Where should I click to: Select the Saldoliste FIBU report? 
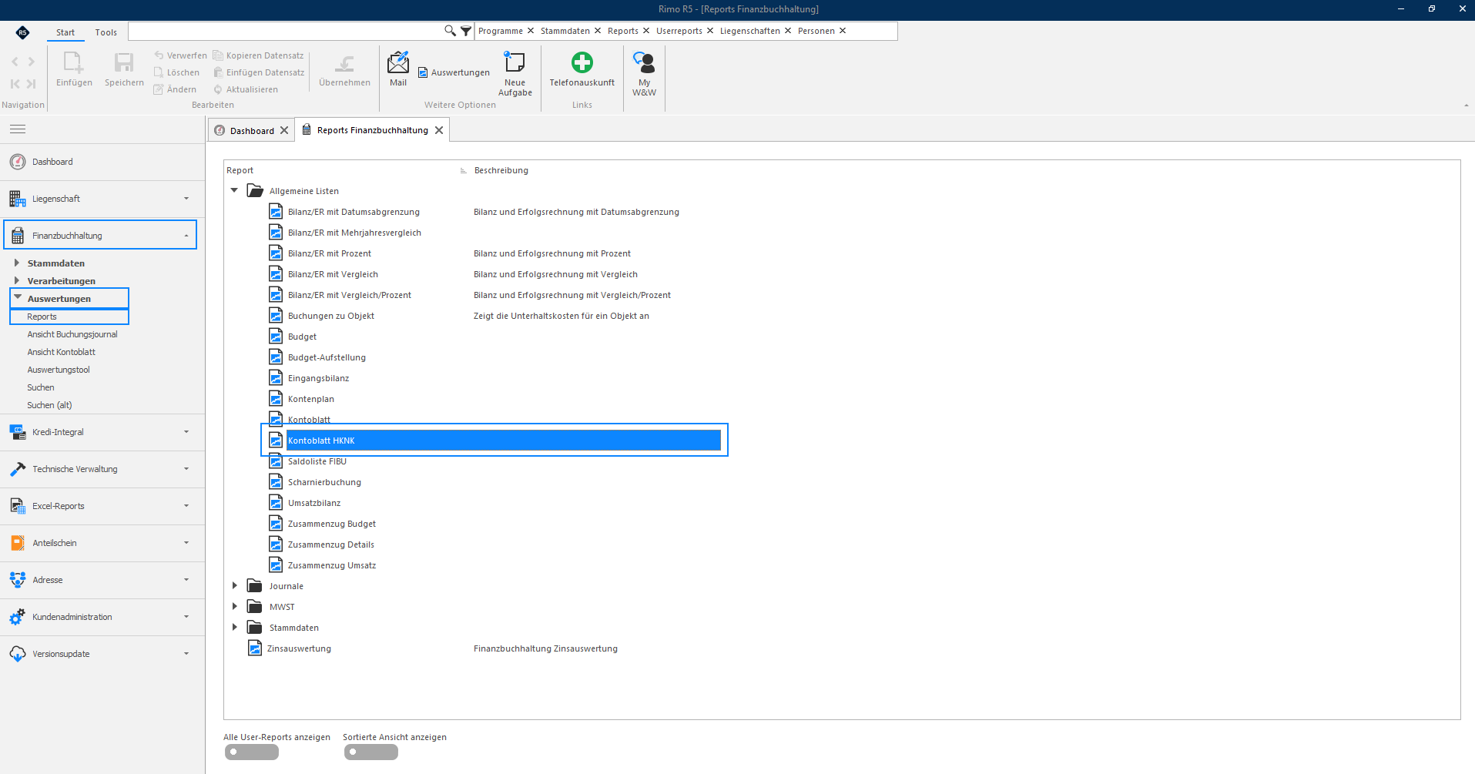(317, 461)
